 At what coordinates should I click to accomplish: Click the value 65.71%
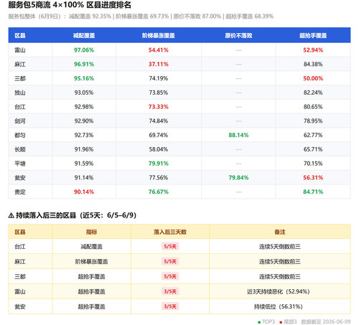click(313, 149)
